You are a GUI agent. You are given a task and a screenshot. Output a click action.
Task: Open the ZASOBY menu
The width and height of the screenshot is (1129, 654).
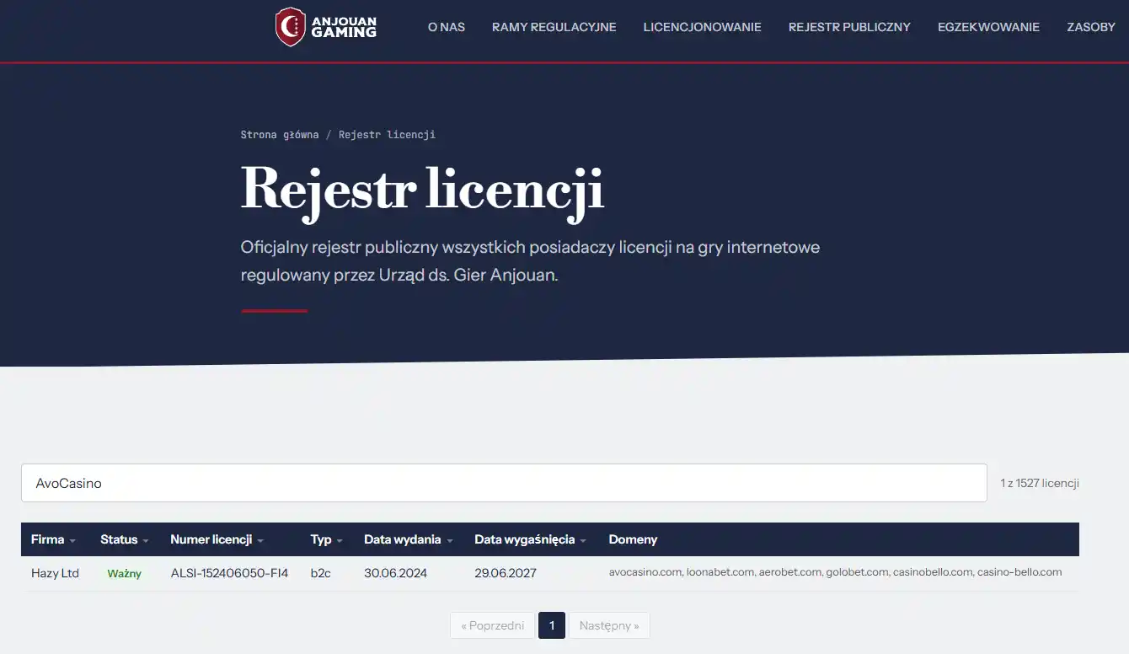(x=1091, y=27)
